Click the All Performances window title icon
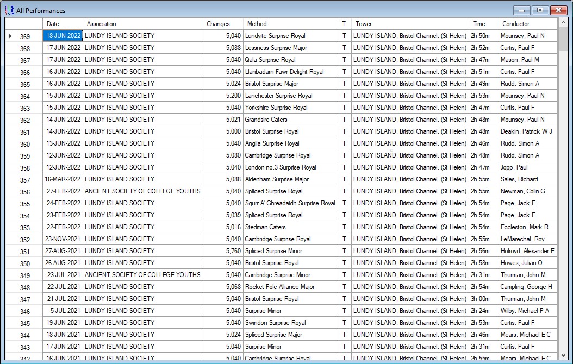573x364 pixels. 9,10
